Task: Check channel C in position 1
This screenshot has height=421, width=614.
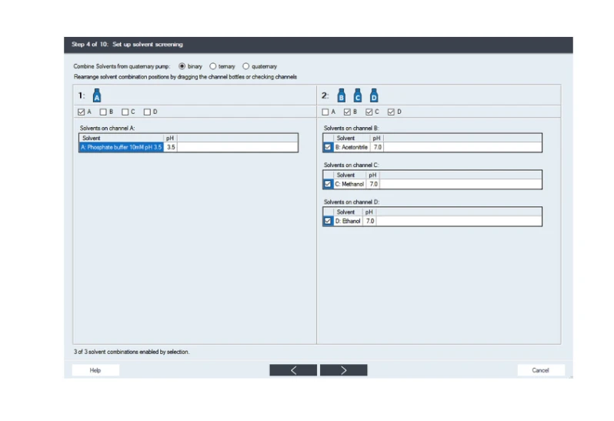Action: (125, 112)
